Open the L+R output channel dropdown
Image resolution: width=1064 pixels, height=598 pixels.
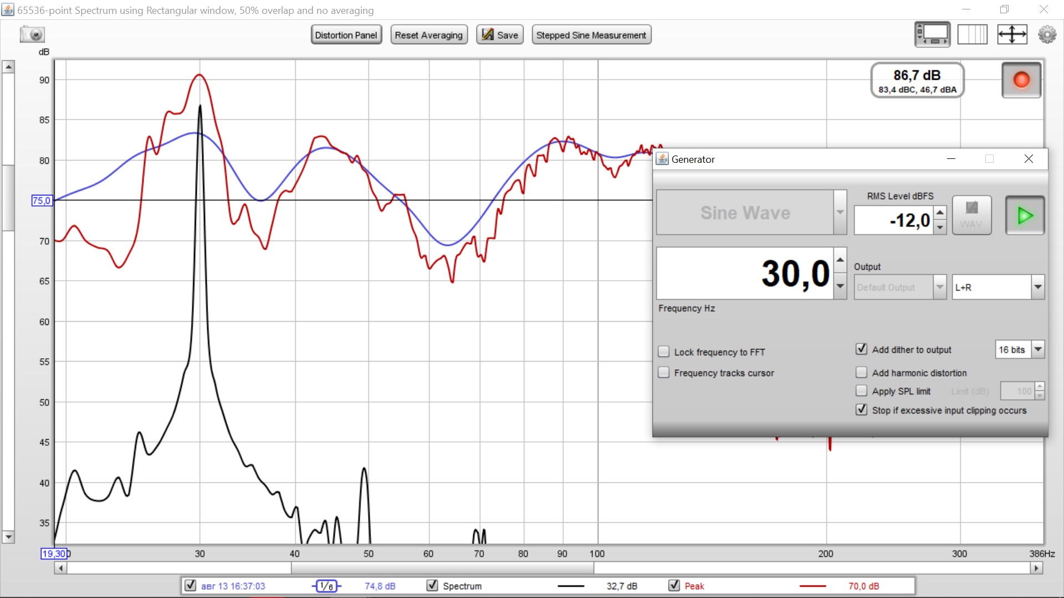(x=1037, y=287)
